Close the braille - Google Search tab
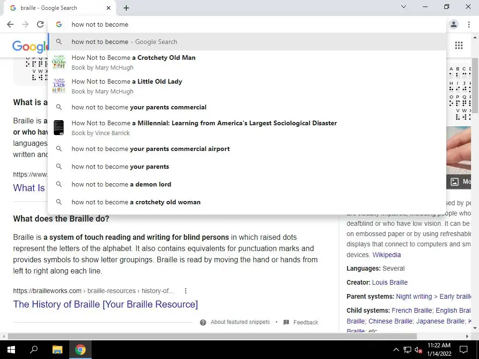The image size is (479, 359). tap(109, 8)
